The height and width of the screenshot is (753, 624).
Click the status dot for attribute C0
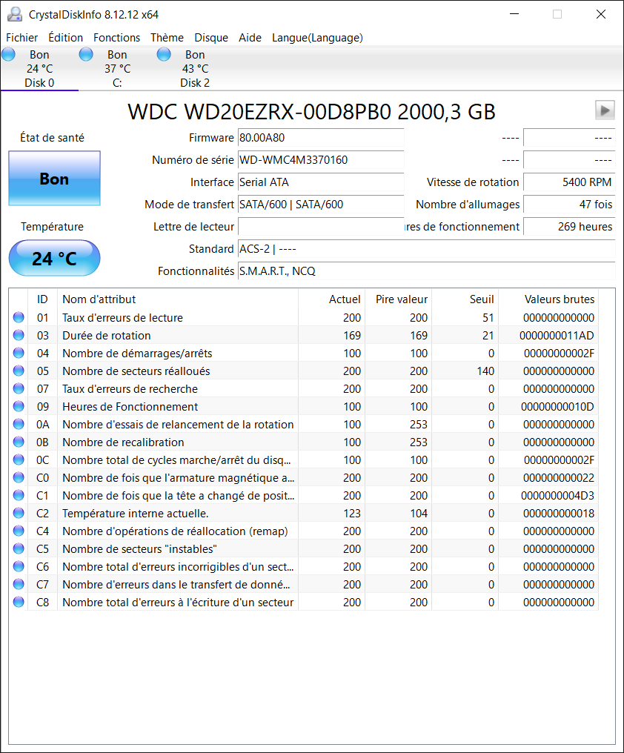(19, 477)
